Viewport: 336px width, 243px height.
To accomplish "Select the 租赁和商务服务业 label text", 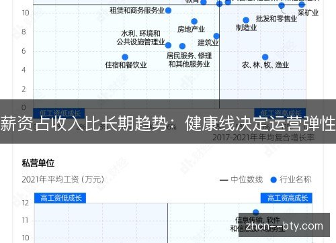I will [x=137, y=11].
